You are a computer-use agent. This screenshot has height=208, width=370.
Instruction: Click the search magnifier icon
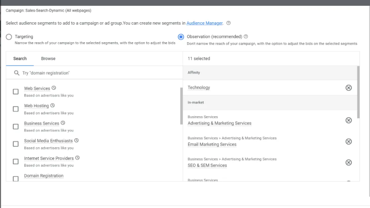click(x=16, y=73)
